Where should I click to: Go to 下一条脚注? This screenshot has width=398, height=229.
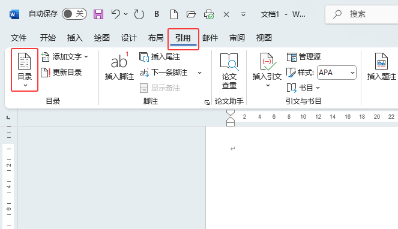(x=164, y=73)
